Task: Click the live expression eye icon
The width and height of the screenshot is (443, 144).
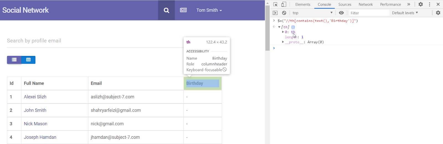Action: tap(341, 13)
